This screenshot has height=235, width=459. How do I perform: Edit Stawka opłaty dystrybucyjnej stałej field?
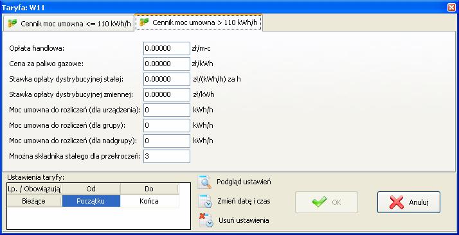pyautogui.click(x=166, y=79)
